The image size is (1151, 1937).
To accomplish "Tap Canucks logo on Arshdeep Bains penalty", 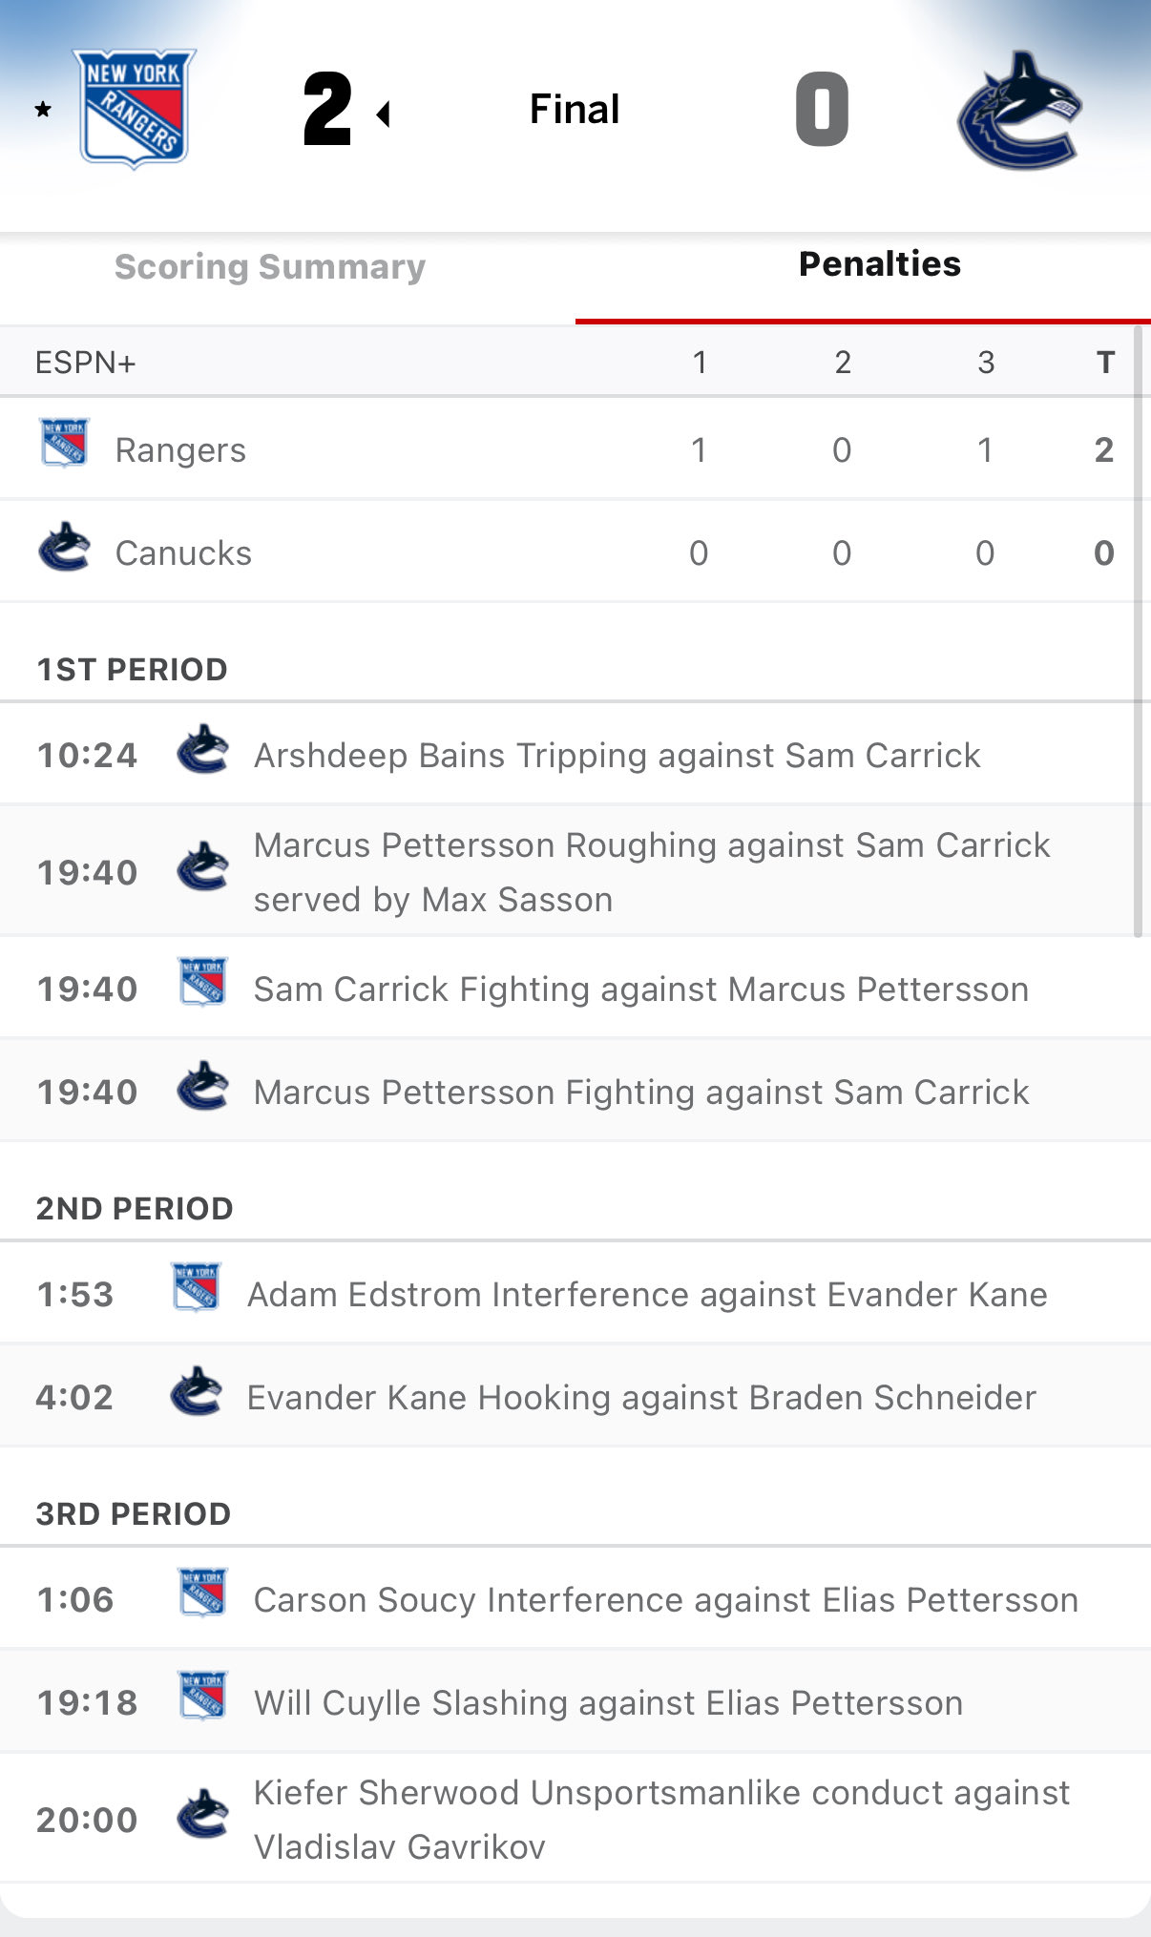I will point(202,750).
